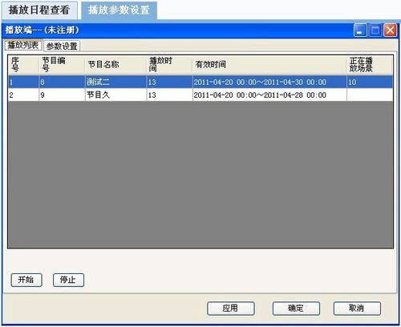
Task: Select the 播放列表 sub-tab
Action: (x=23, y=45)
